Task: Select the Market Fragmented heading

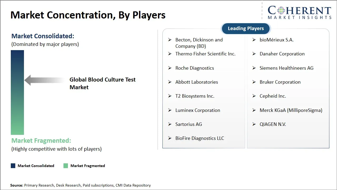Action: coord(41,140)
